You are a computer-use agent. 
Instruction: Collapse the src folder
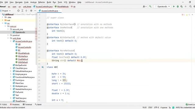click(x=2, y=23)
